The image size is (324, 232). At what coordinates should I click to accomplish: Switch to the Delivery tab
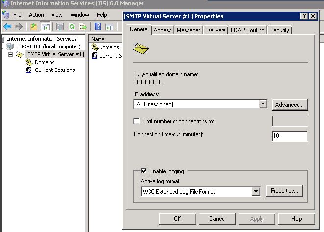[216, 30]
